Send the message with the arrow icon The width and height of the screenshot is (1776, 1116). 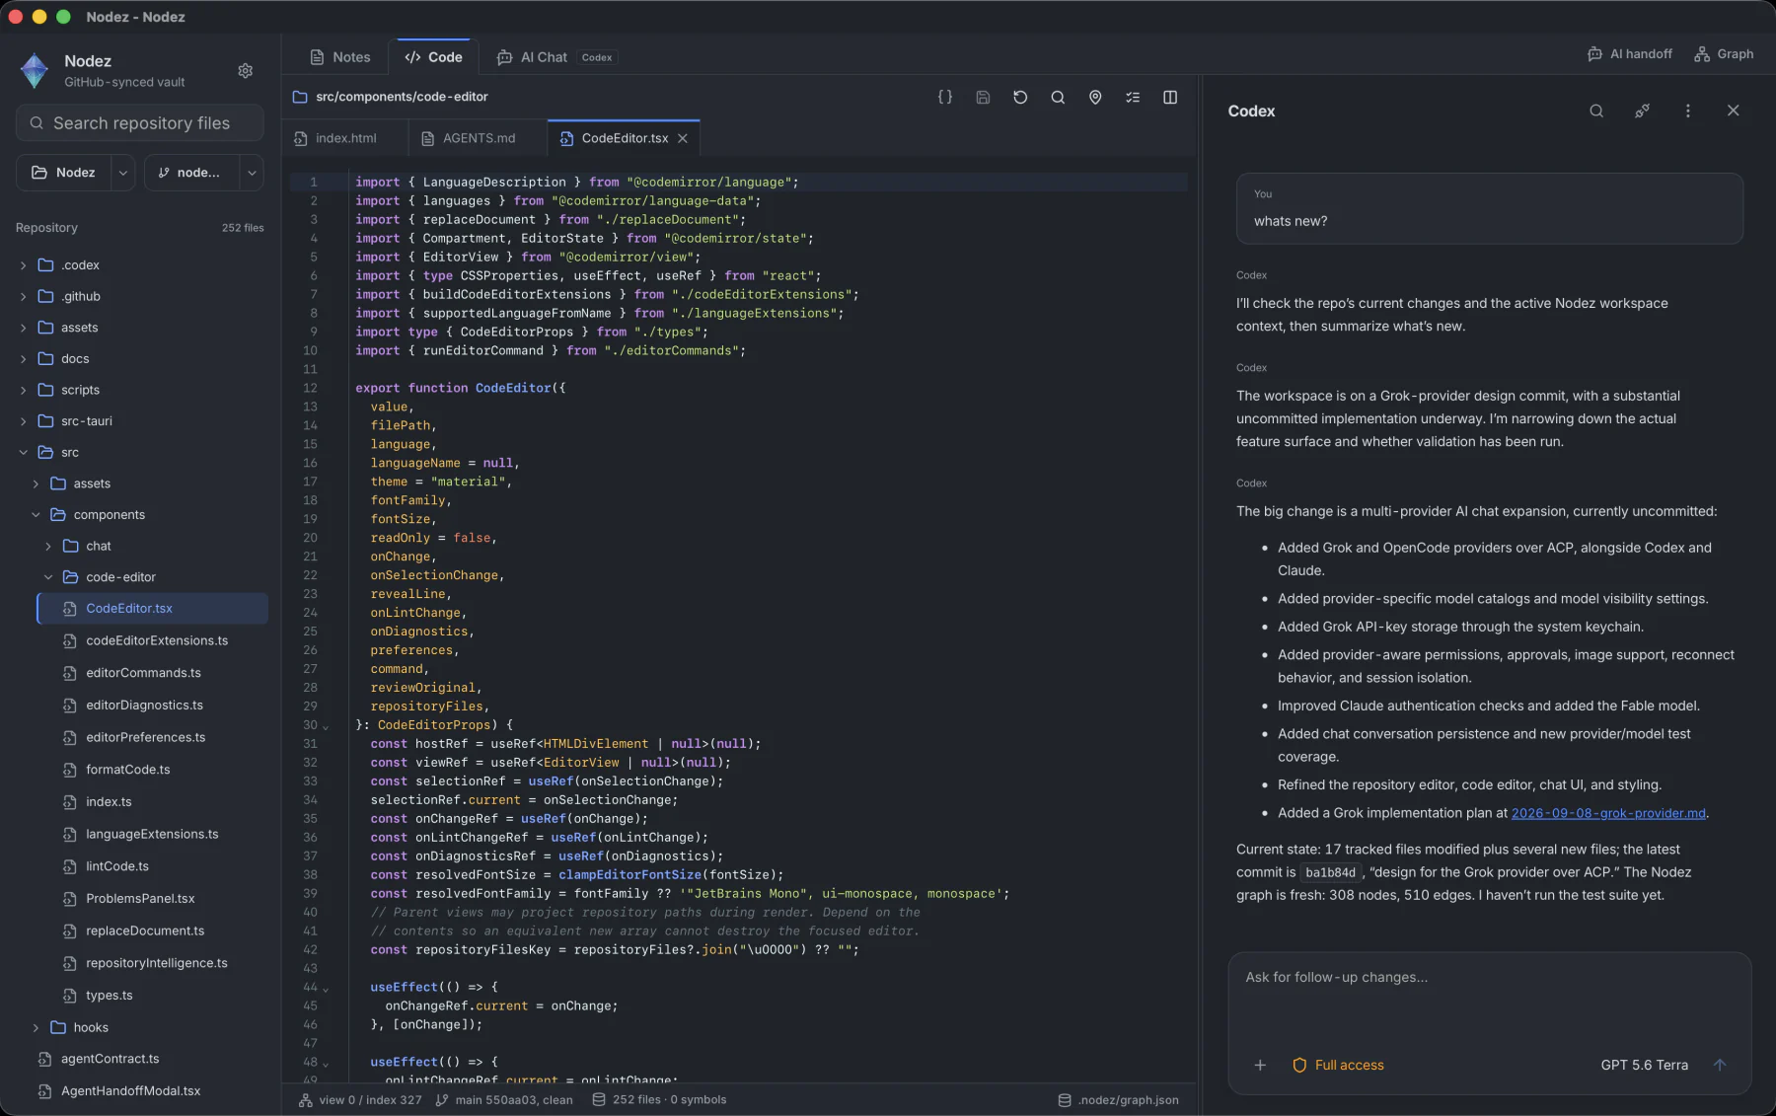pyautogui.click(x=1720, y=1065)
